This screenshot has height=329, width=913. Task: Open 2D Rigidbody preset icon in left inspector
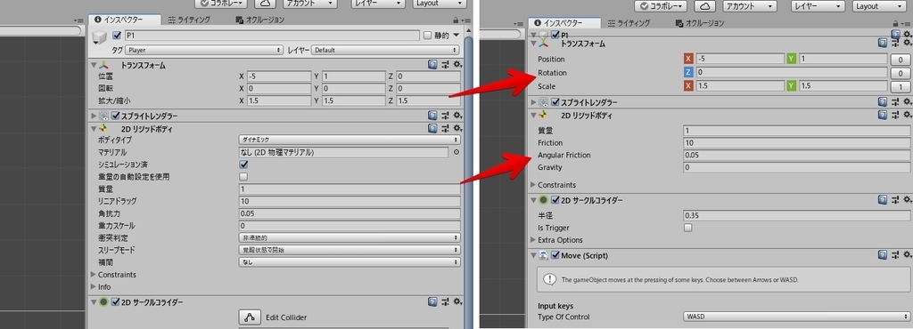click(x=446, y=128)
